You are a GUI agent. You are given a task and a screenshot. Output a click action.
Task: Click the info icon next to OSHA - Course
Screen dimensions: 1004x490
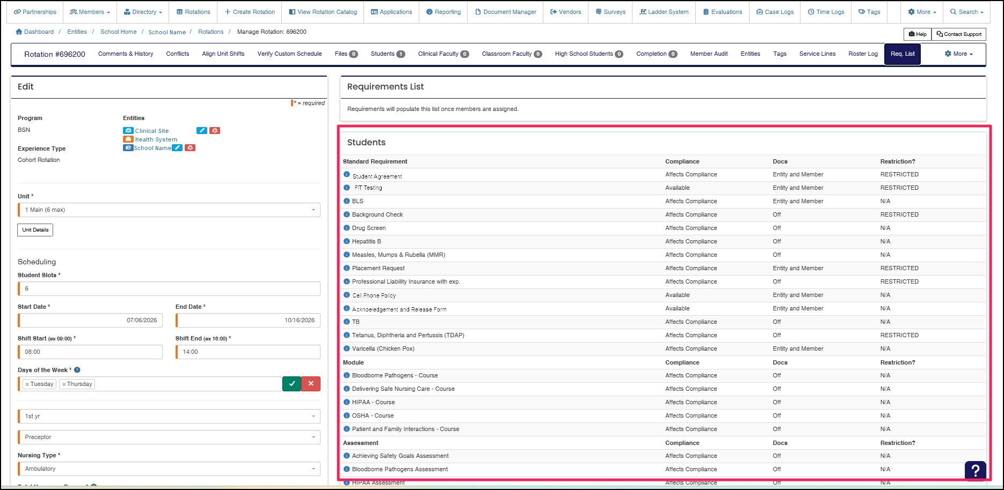347,415
